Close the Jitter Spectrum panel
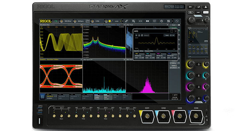Screen dimensions: 242x131 pos(124,60)
